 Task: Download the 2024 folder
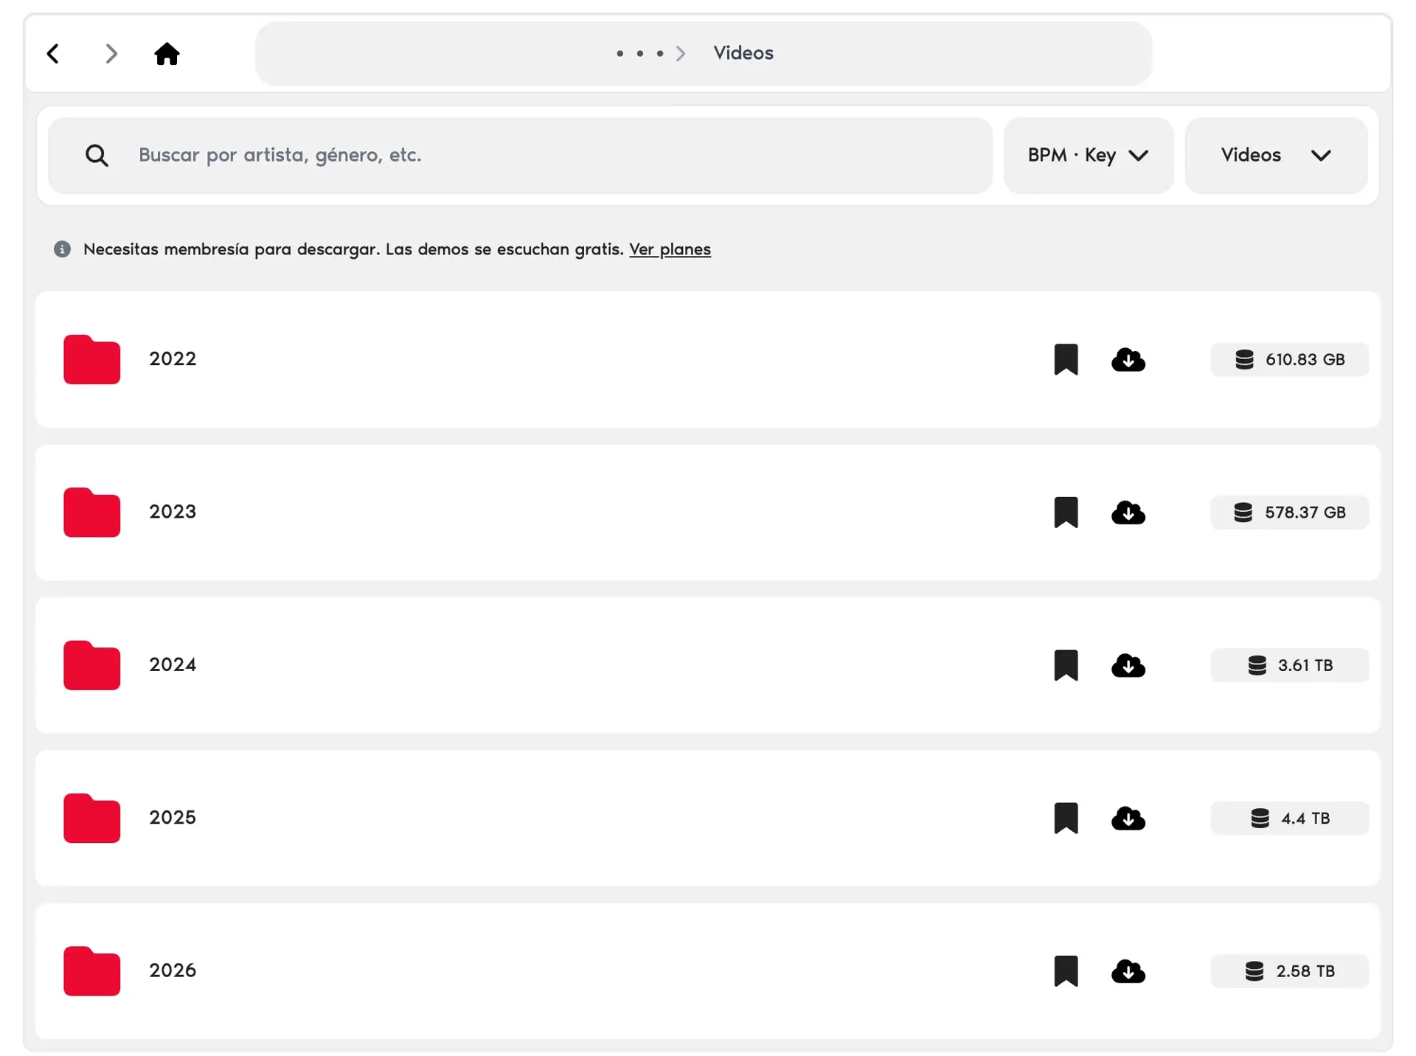(1128, 665)
